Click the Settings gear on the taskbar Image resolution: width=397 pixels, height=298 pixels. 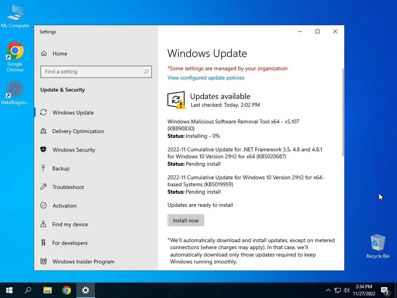coord(86,290)
